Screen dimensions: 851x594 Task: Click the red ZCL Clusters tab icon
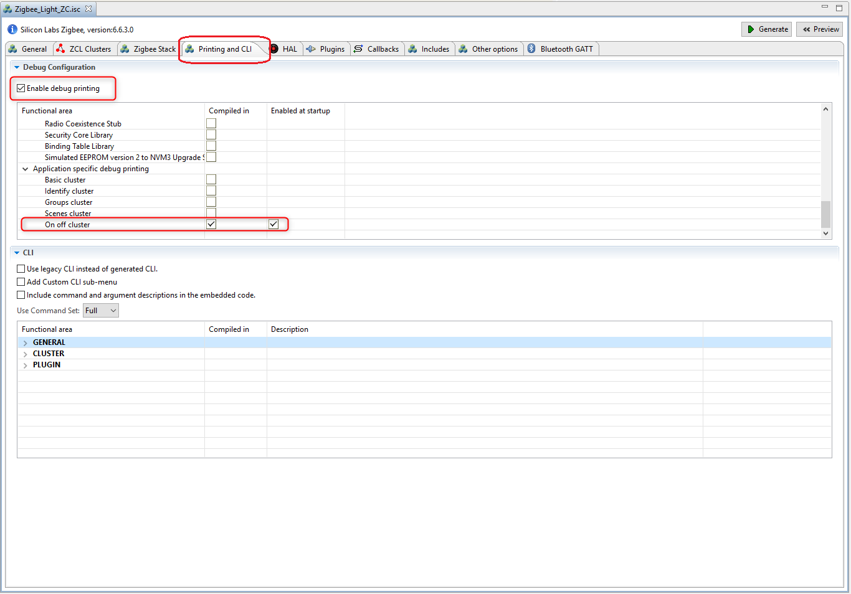pyautogui.click(x=60, y=49)
